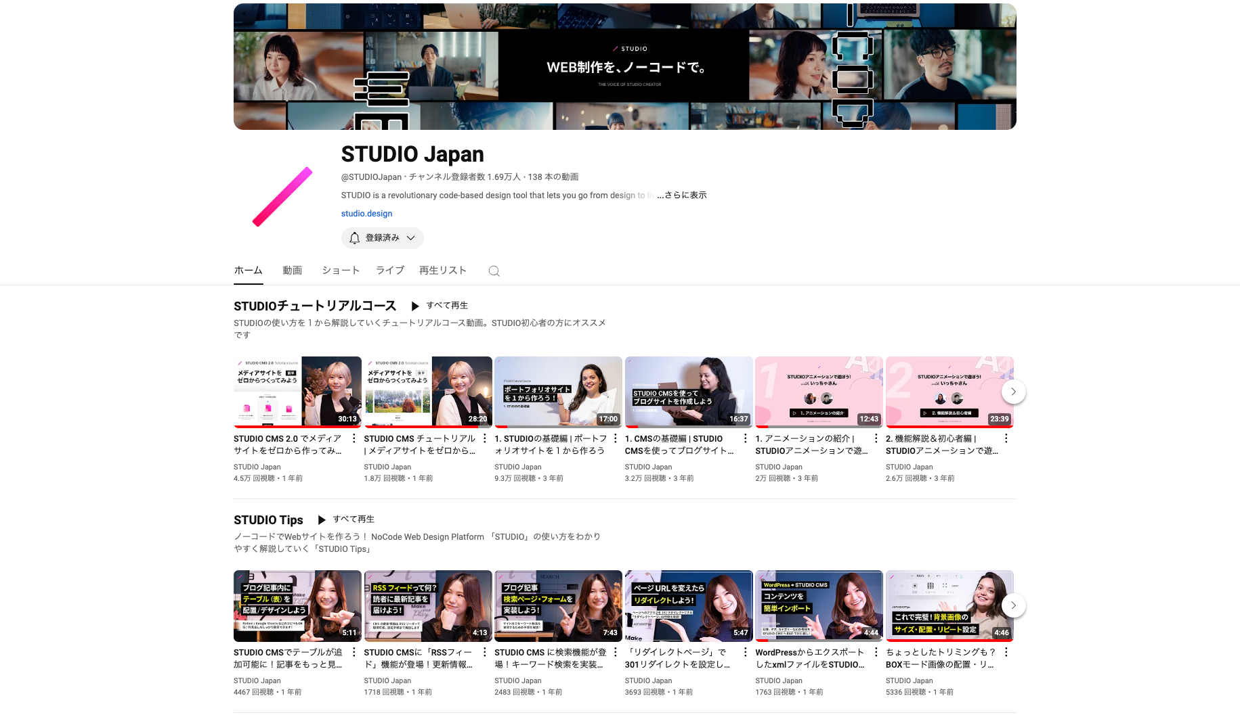Open options for 機能解説＆初心者編 video
Screen dimensions: 1240x717
coord(1006,438)
